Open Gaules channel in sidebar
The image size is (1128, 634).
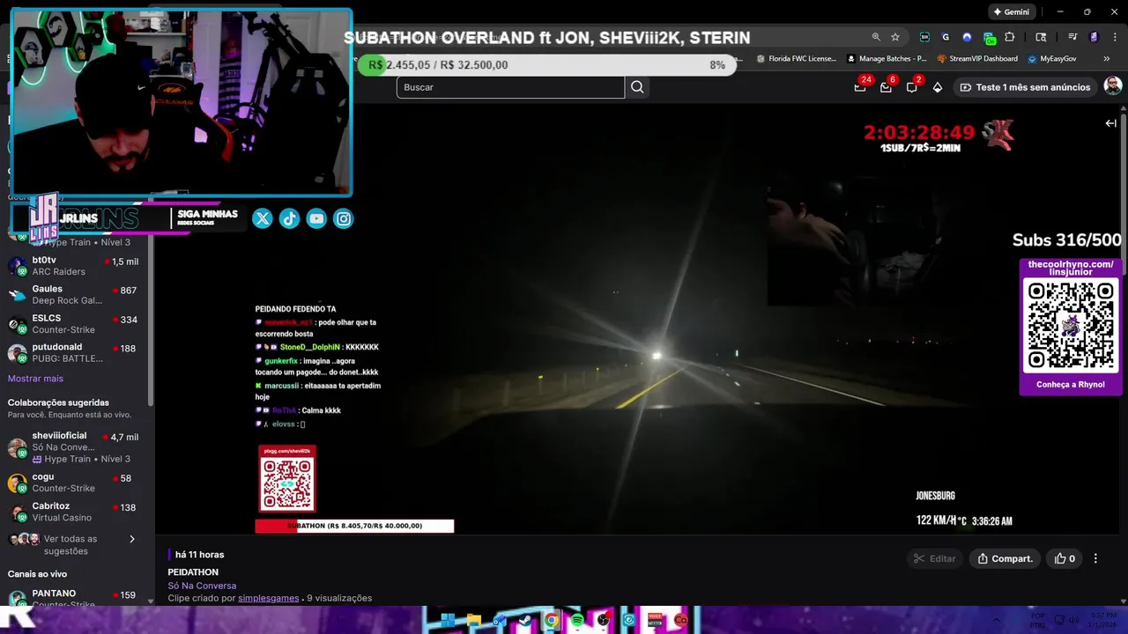pos(75,295)
